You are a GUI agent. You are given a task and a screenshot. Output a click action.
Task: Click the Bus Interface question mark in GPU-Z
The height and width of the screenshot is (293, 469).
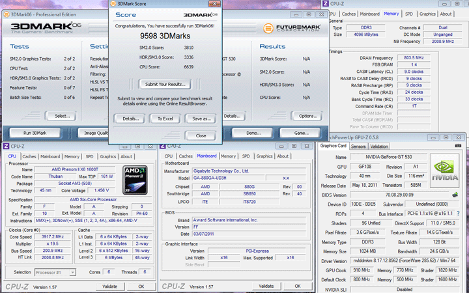coord(458,214)
